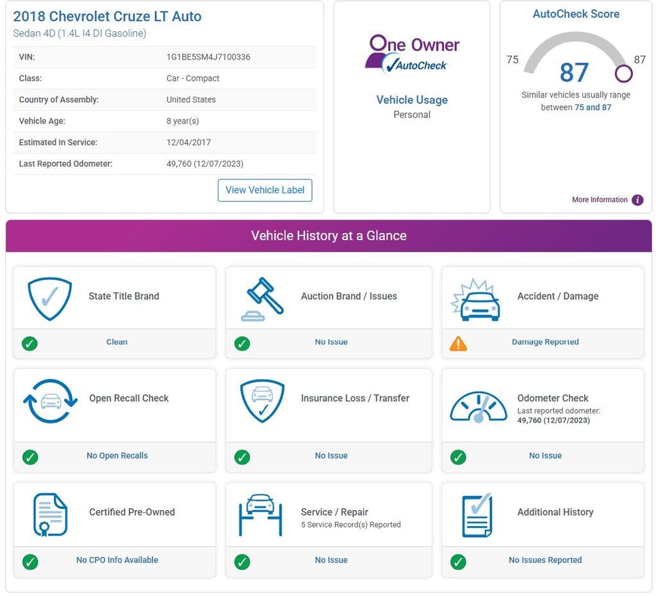
Task: Click the Insurance Loss shield car icon
Action: pos(262,401)
